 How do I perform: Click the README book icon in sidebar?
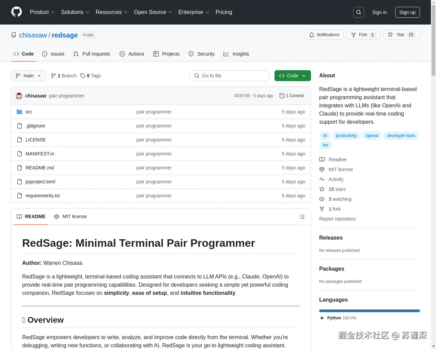[x=322, y=159]
